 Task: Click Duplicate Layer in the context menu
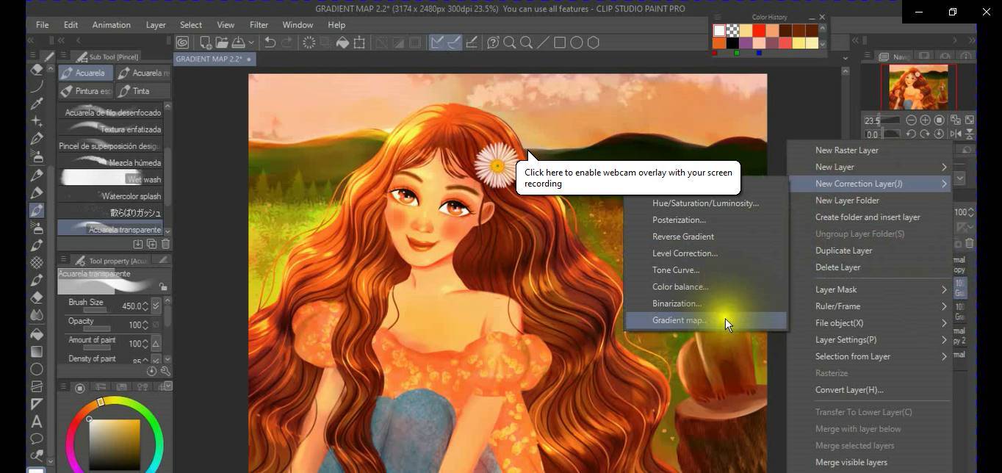click(843, 250)
